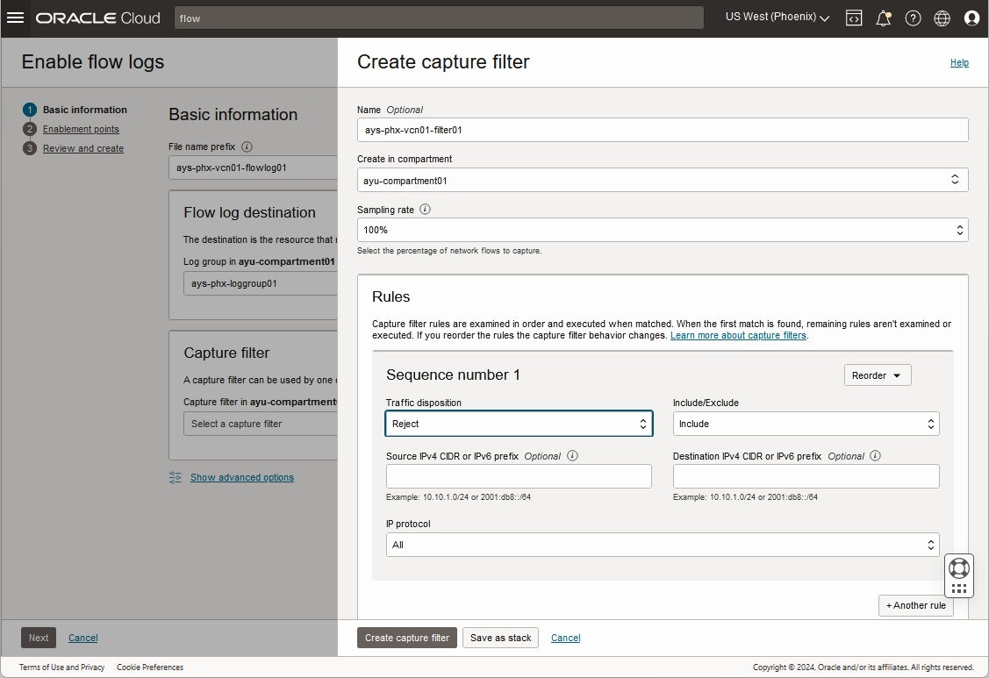Open Learn more about capture filters link

click(738, 335)
